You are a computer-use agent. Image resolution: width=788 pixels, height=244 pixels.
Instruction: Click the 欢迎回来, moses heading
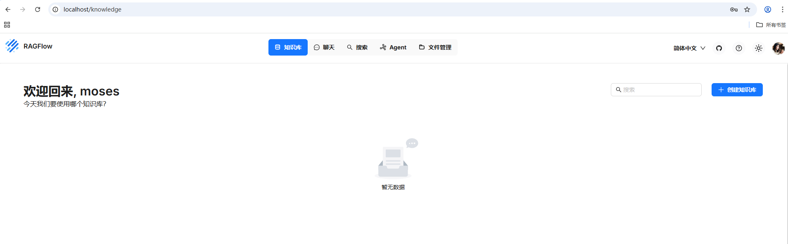click(x=71, y=91)
